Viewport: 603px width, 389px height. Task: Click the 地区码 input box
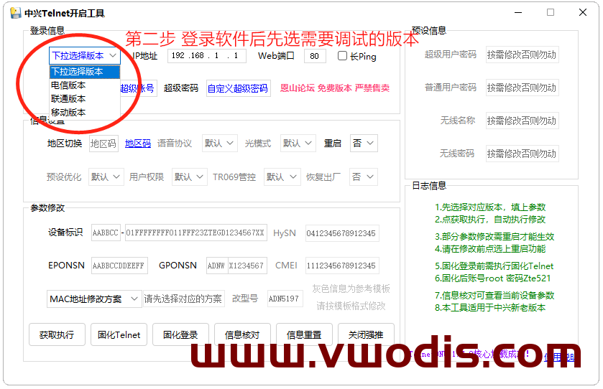pyautogui.click(x=103, y=144)
